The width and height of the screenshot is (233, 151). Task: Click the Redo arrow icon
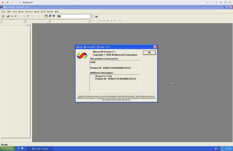pos(39,16)
